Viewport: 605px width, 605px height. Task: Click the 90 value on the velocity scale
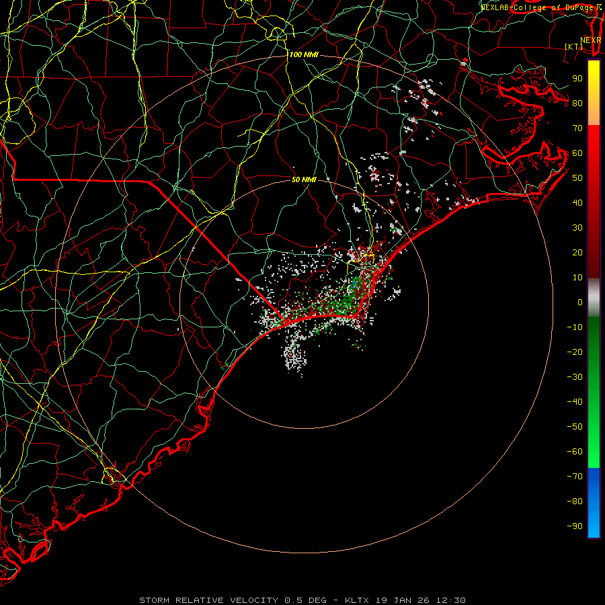[x=577, y=79]
